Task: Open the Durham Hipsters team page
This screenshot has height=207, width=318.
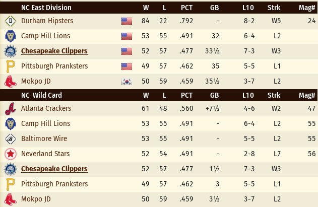Action: [x=47, y=21]
